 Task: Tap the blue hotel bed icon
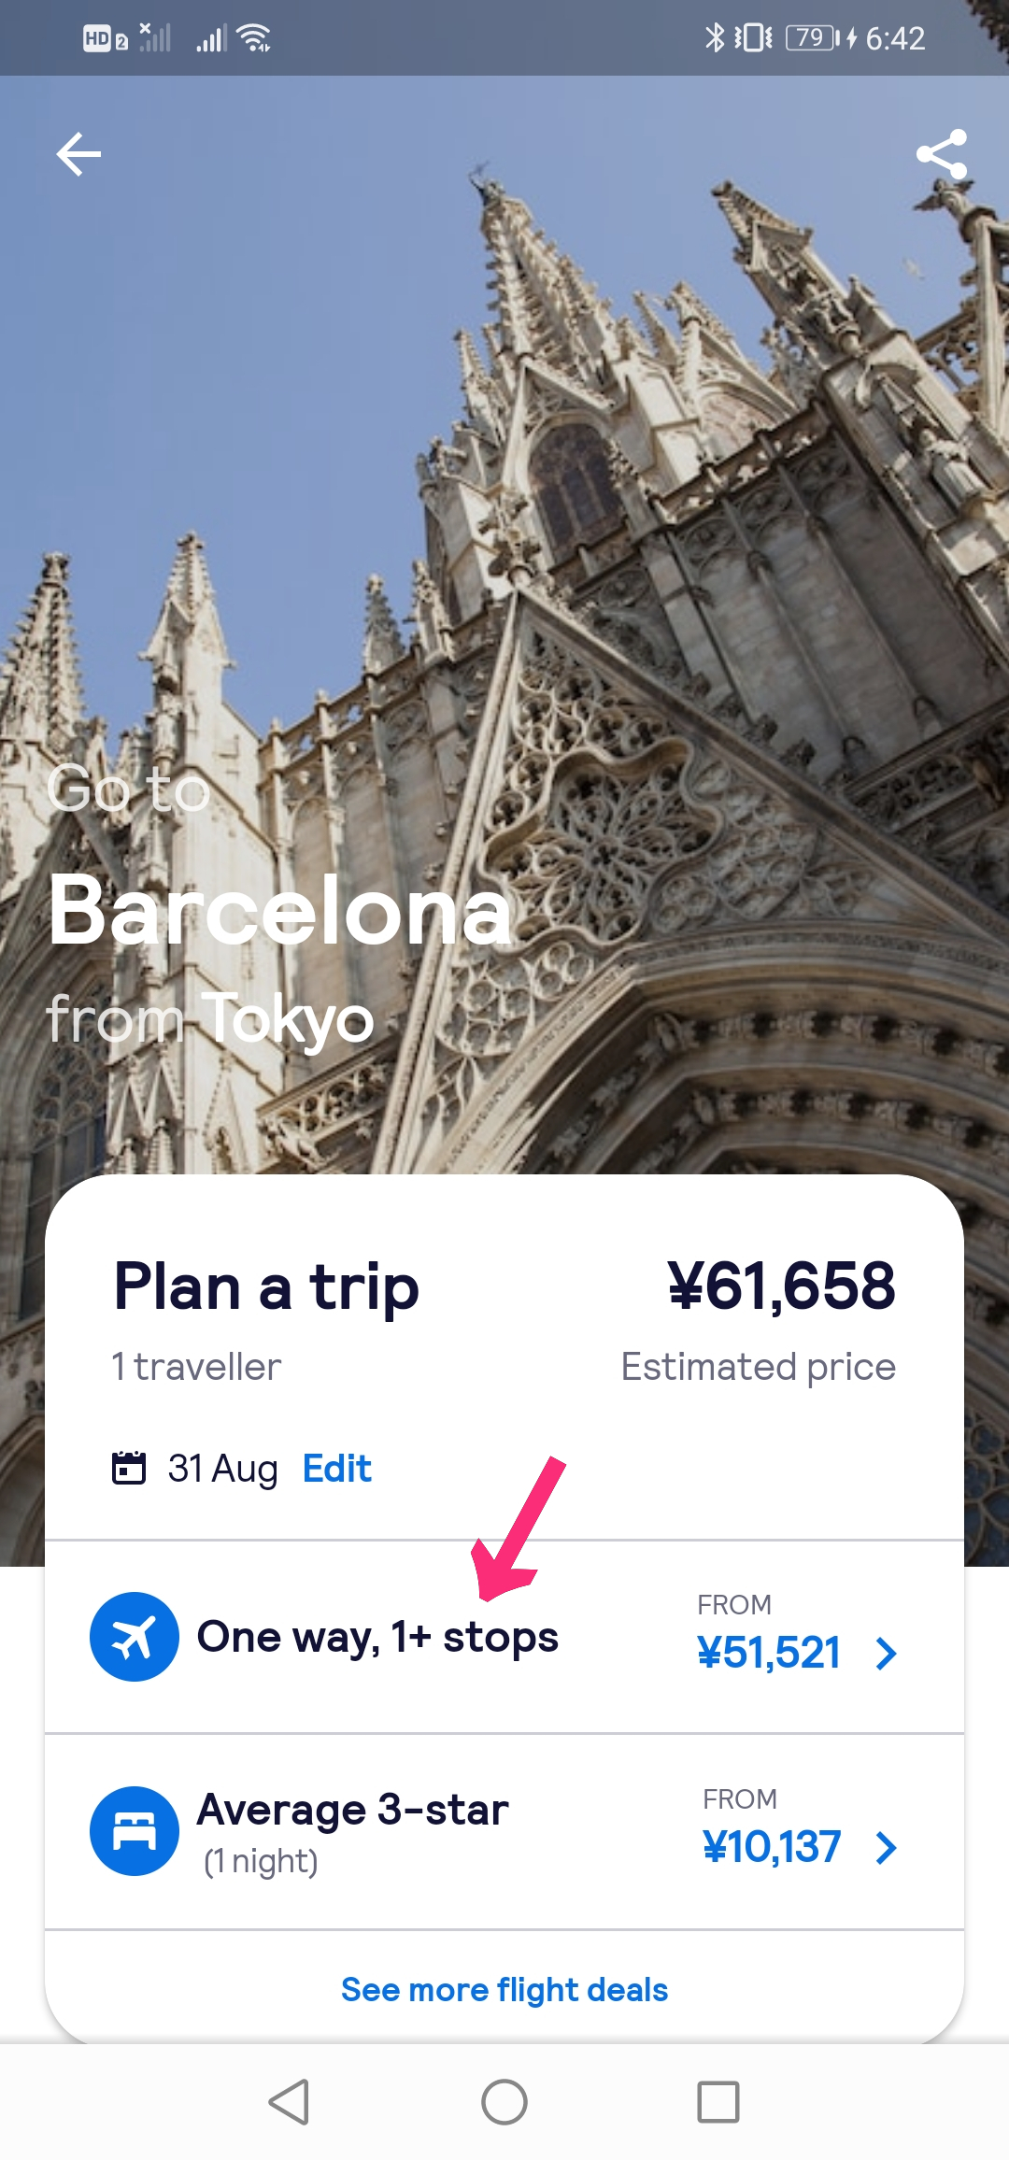[x=135, y=1831]
